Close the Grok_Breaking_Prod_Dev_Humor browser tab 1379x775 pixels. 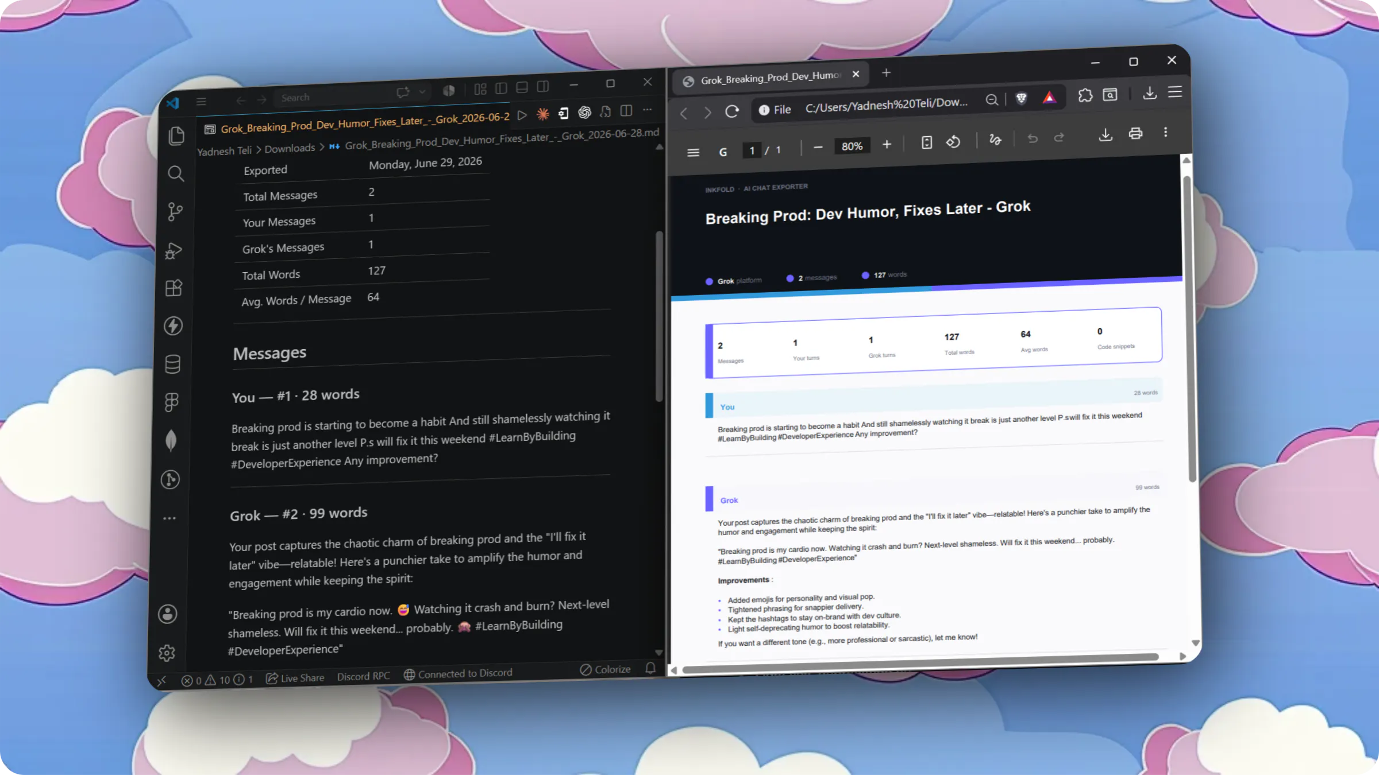point(856,74)
